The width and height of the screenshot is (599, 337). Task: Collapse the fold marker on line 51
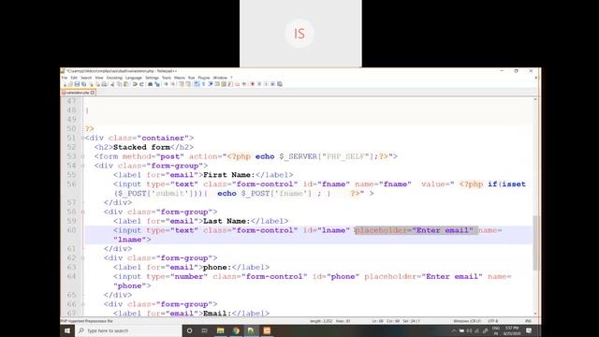tap(82, 138)
